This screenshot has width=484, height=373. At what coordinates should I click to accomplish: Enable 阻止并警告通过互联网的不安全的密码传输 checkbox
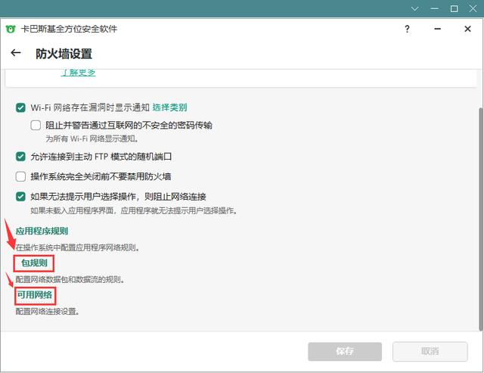tap(36, 126)
